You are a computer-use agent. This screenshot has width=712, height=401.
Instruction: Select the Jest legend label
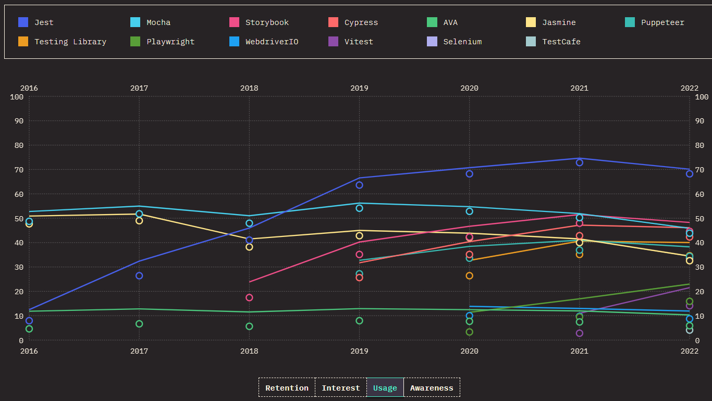pos(44,22)
